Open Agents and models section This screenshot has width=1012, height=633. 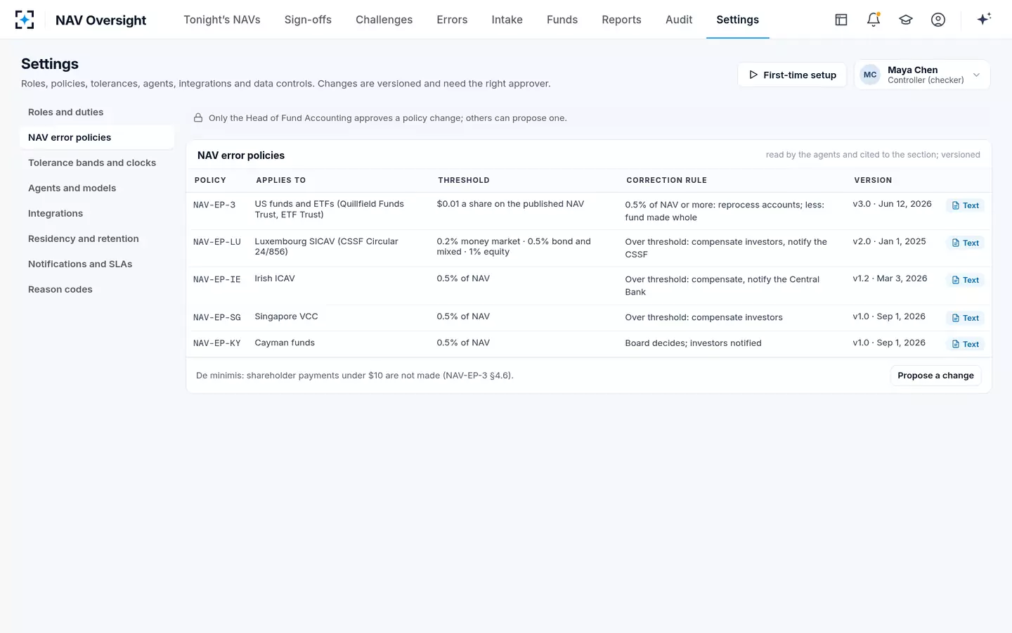[x=96, y=188]
